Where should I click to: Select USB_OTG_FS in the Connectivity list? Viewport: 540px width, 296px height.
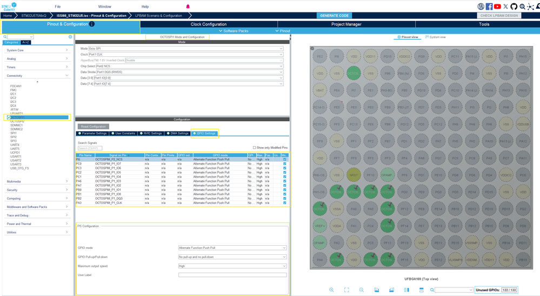coord(19,168)
